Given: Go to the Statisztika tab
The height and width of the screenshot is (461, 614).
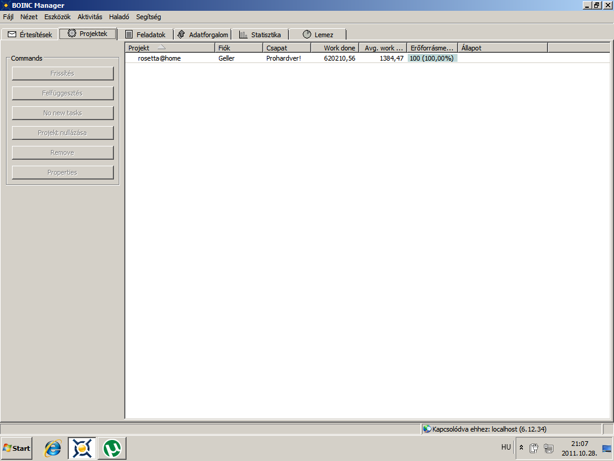Looking at the screenshot, I should coord(260,34).
